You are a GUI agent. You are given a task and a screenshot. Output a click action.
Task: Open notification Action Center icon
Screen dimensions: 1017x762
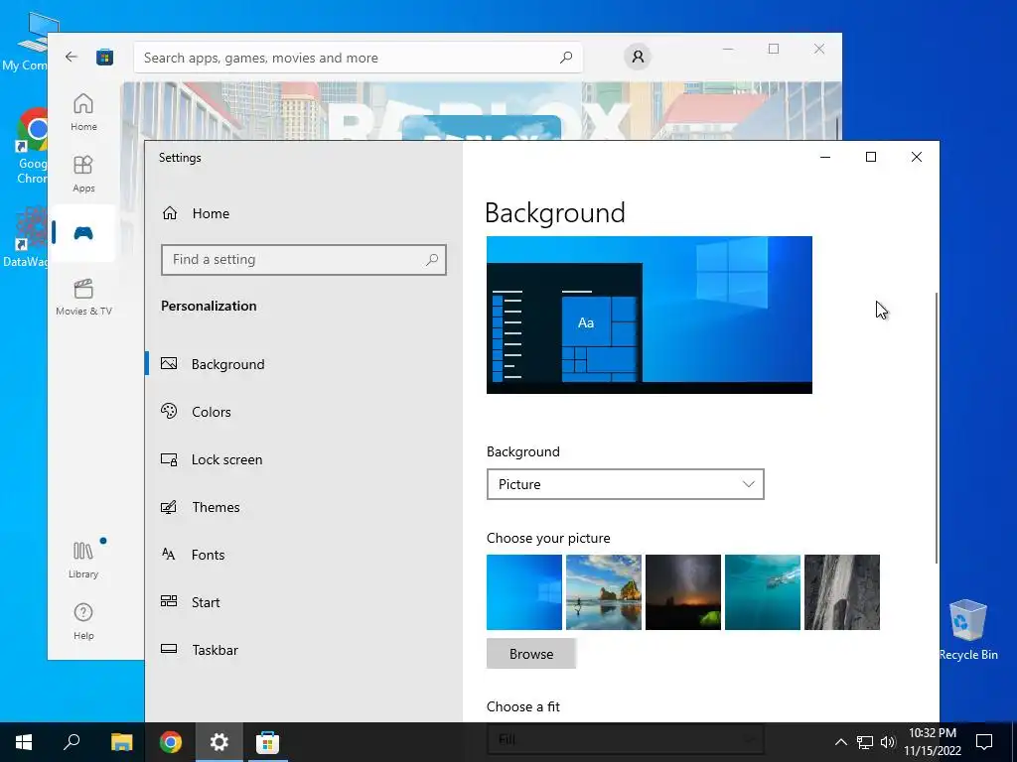(984, 742)
